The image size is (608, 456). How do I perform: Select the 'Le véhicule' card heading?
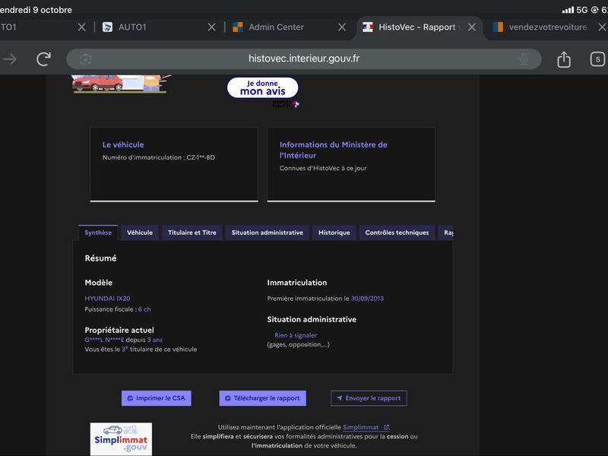(x=123, y=144)
